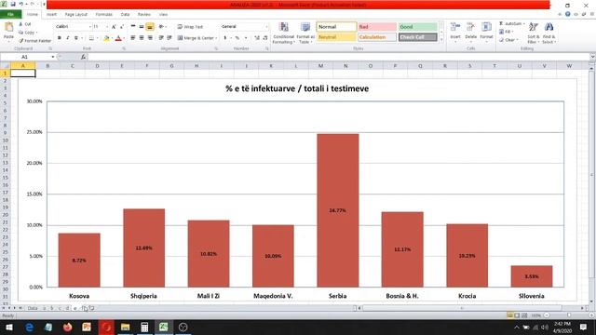Toggle Middle Align vertical alignment
The width and height of the screenshot is (596, 335).
142,27
